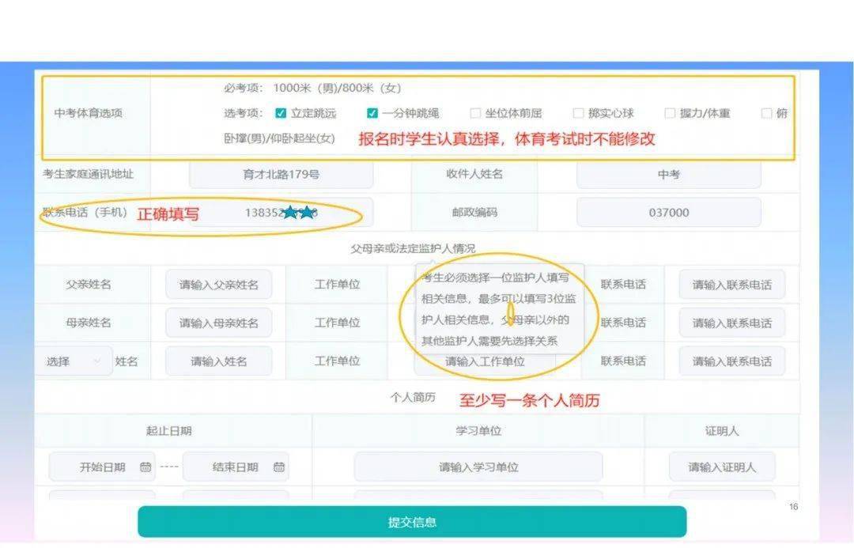Click the 请输入工作单位 input
This screenshot has width=854, height=548.
coord(485,361)
